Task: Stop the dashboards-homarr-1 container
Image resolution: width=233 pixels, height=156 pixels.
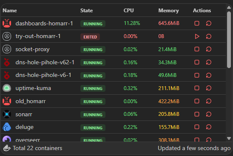Action: point(197,23)
